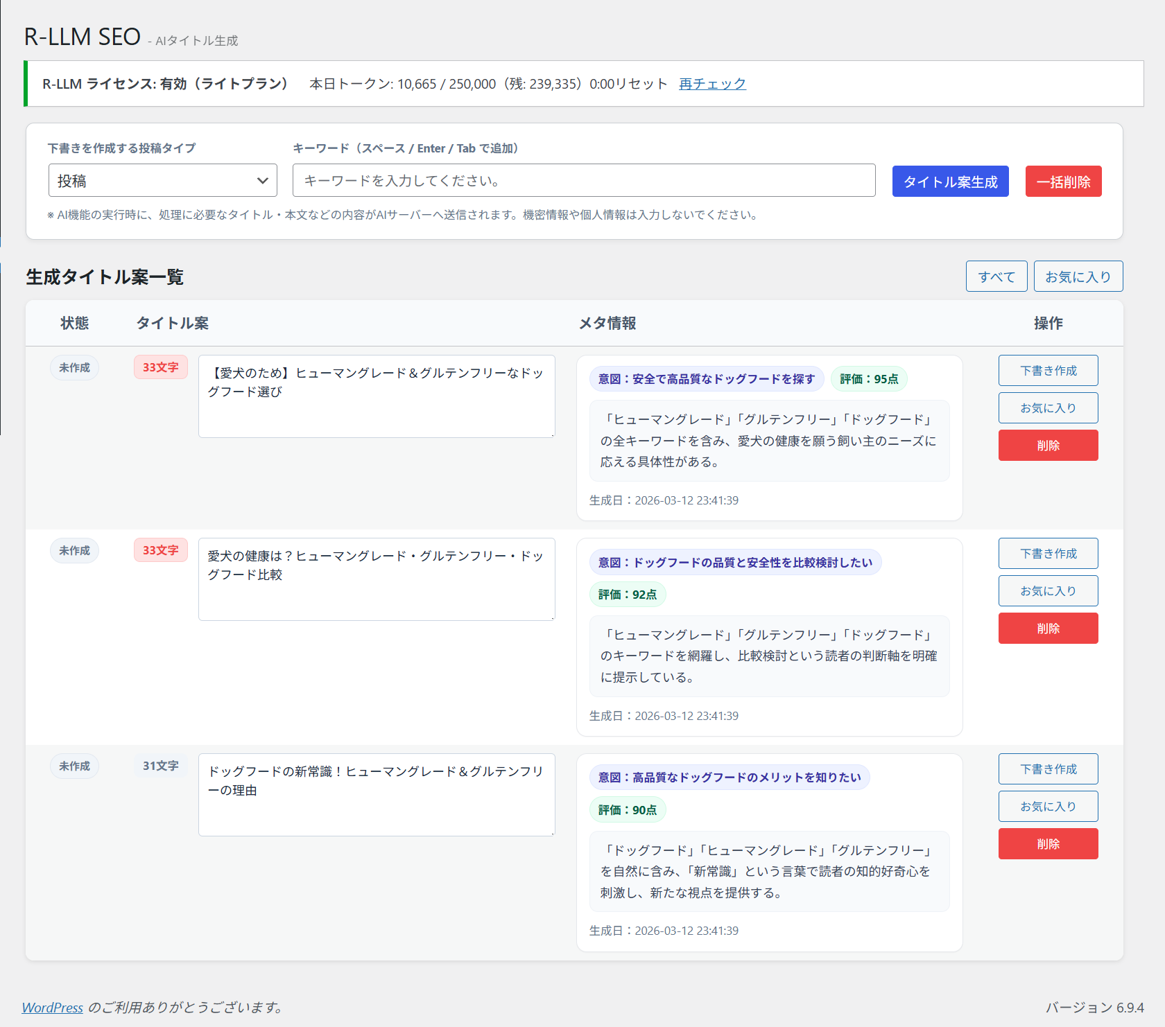Screen dimensions: 1165x1027
Task: Click the タイトル案 column header
Action: (172, 323)
